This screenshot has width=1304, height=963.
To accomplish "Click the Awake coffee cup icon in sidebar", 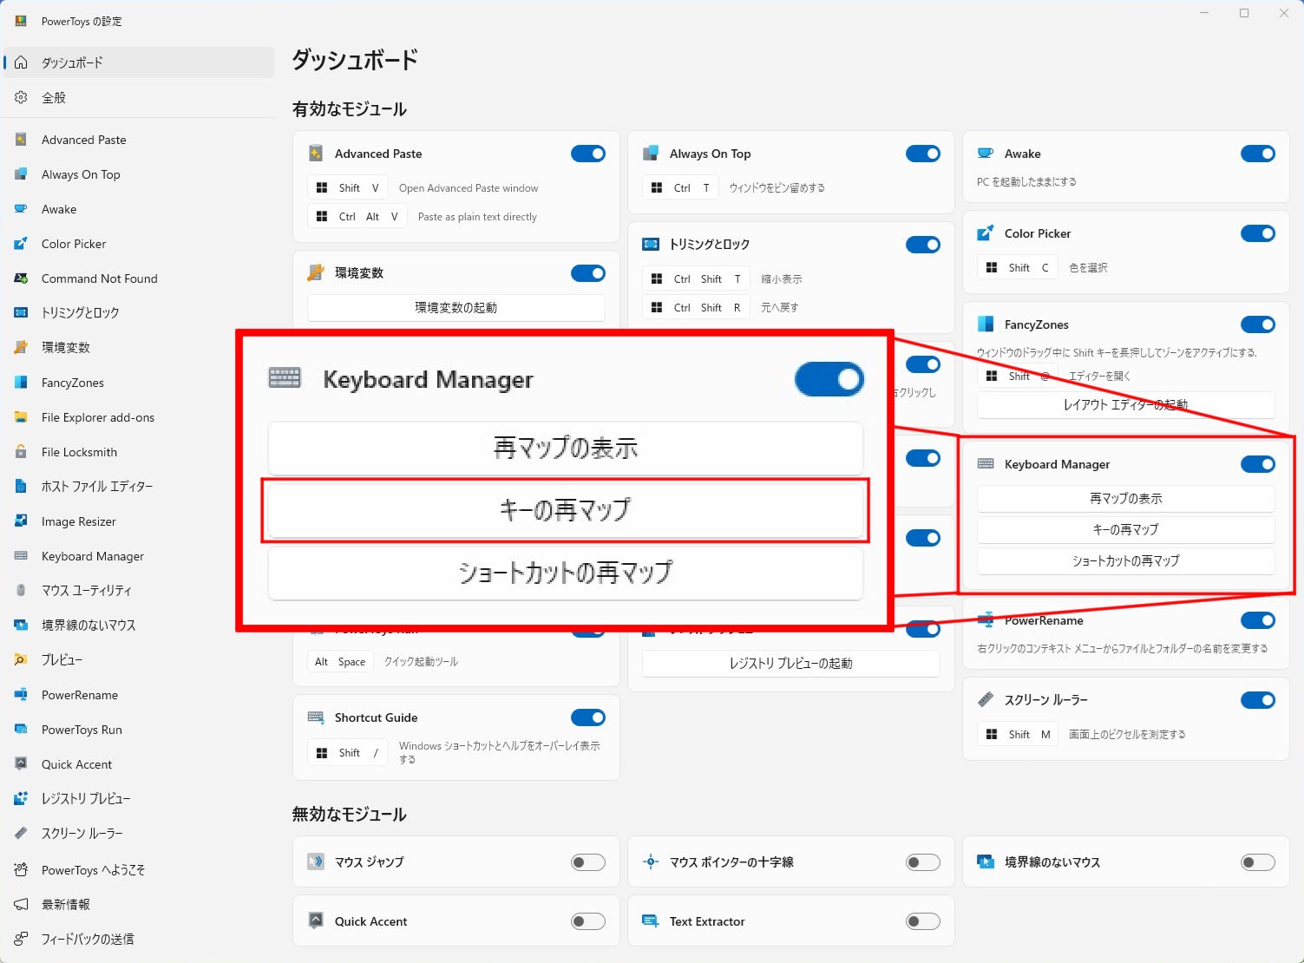I will (x=21, y=209).
